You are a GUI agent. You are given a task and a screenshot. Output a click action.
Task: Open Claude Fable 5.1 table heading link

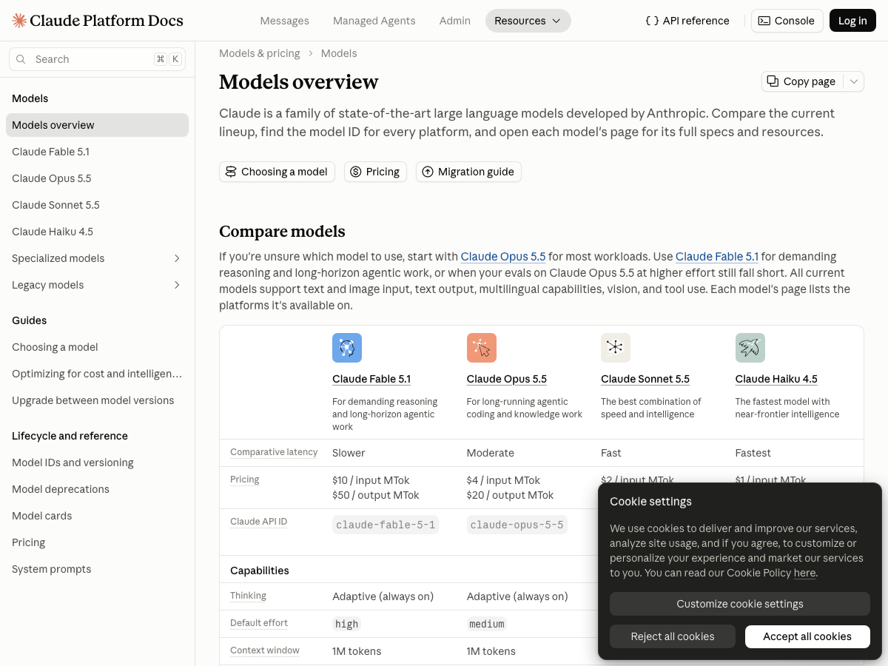371,379
